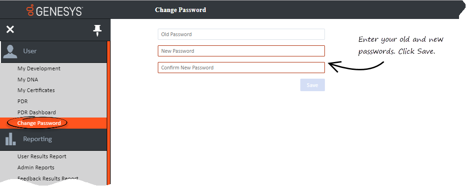Click the Genesys logo
466x186 pixels.
pyautogui.click(x=55, y=10)
